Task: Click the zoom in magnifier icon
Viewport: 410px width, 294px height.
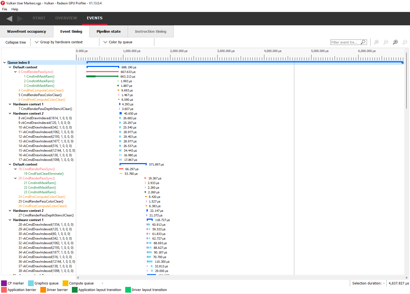Action: coord(395,42)
